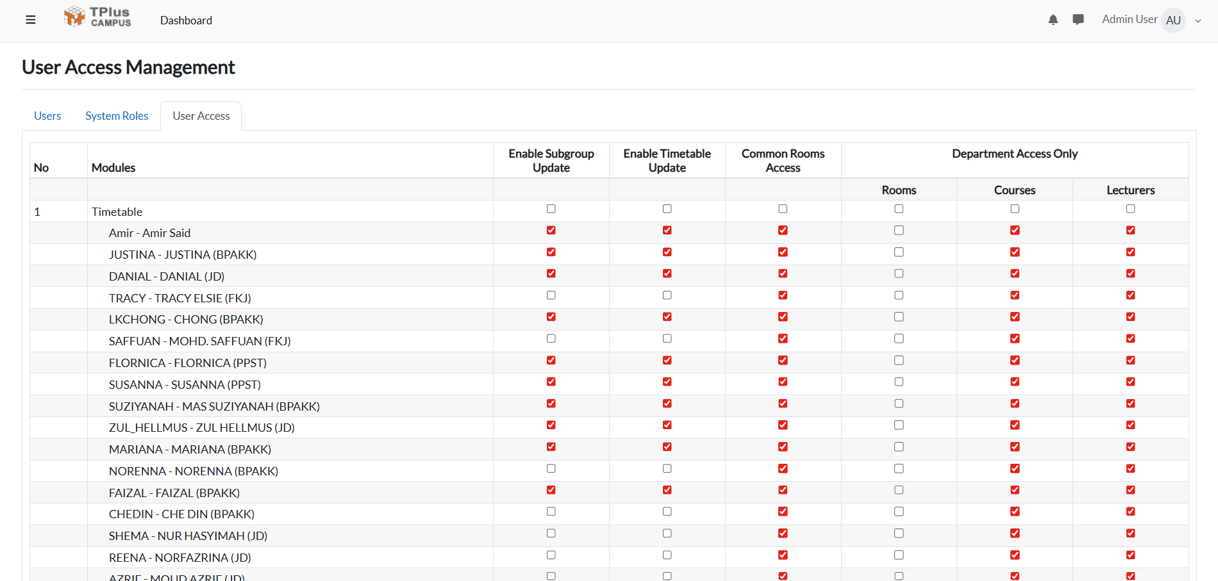Disable Common Rooms Access for JUSTINA
This screenshot has height=581, width=1218.
tap(783, 252)
